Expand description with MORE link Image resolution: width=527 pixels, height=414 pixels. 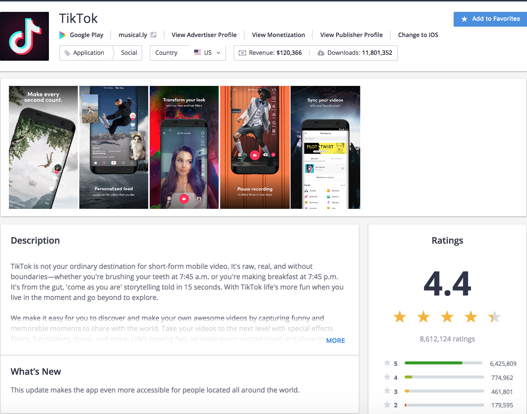tap(335, 341)
